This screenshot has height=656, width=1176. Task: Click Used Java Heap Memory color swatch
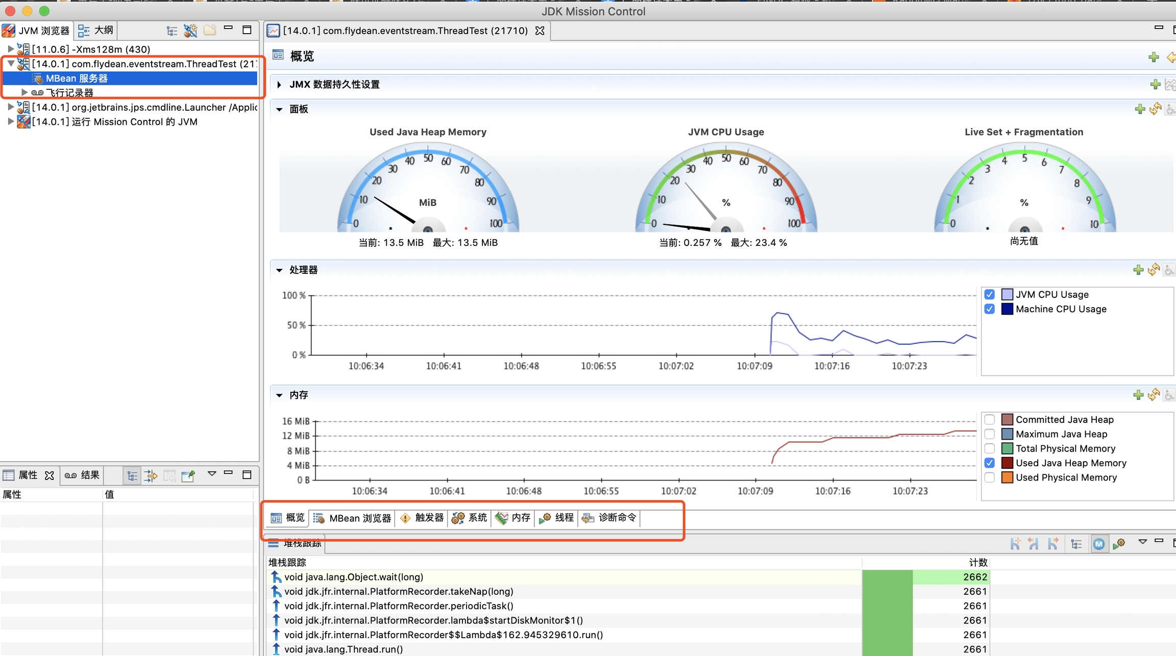tap(1007, 463)
